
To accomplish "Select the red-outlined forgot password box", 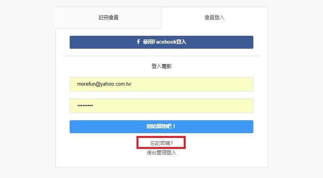I will click(161, 142).
